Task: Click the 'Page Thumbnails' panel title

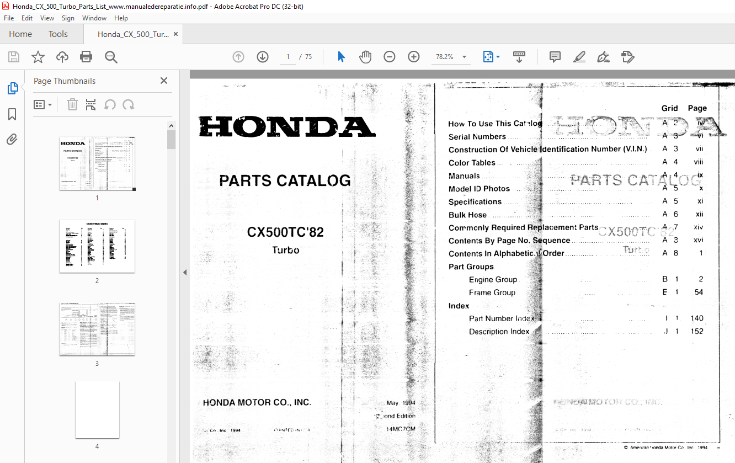Action: pos(65,81)
